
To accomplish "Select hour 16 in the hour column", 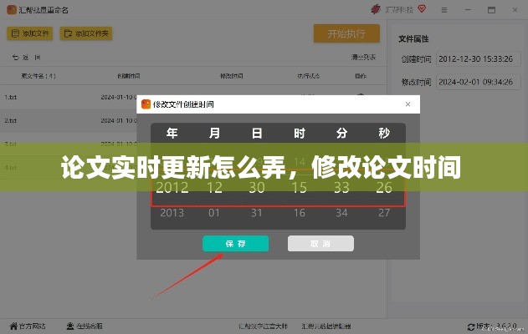I will pyautogui.click(x=300, y=213).
